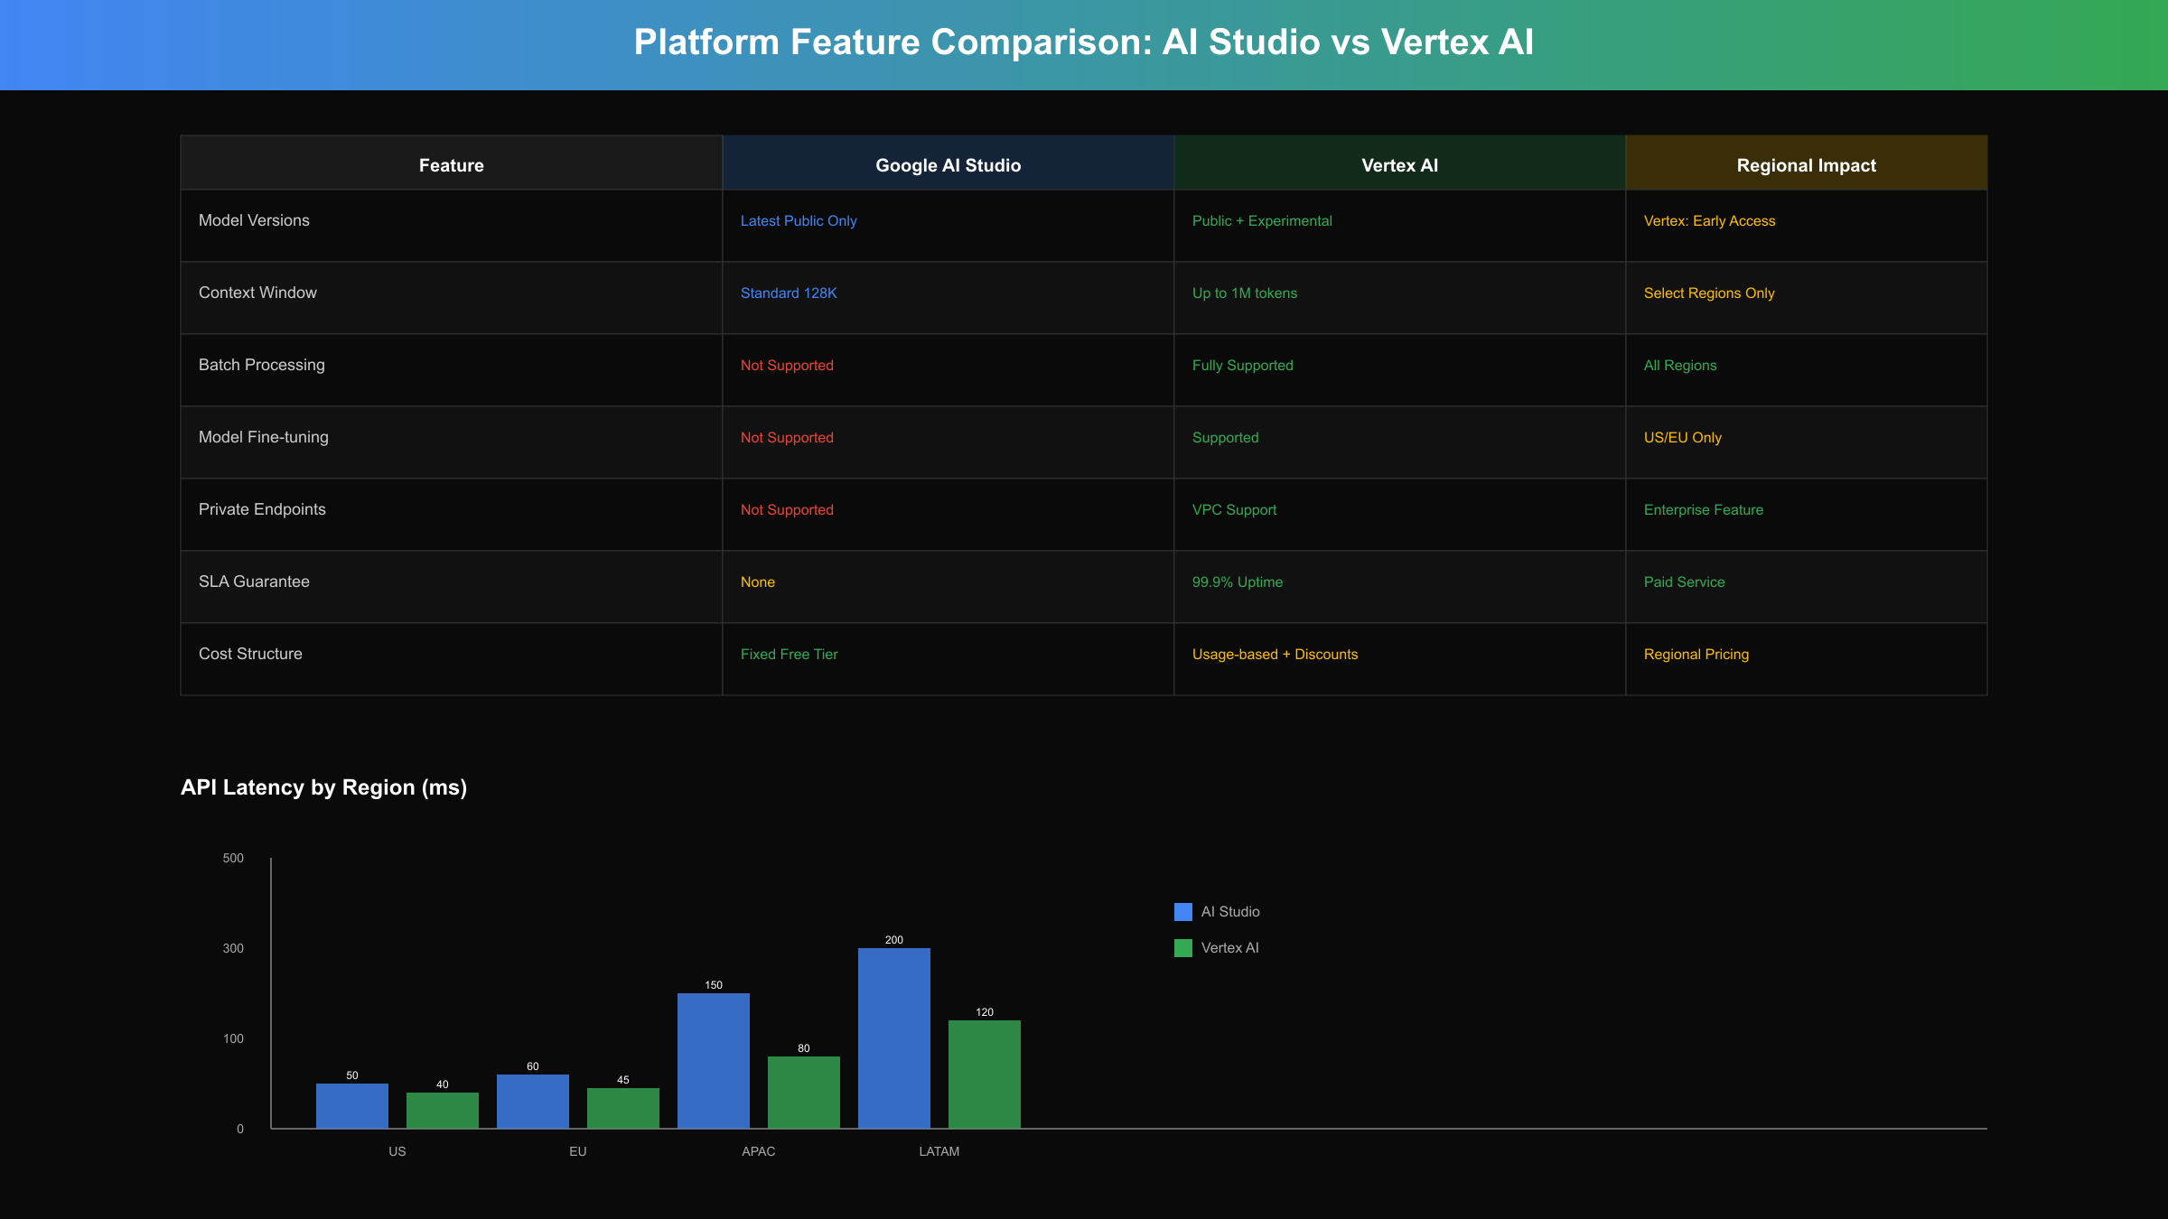Click the Context Window row label
The image size is (2168, 1219).
257,293
